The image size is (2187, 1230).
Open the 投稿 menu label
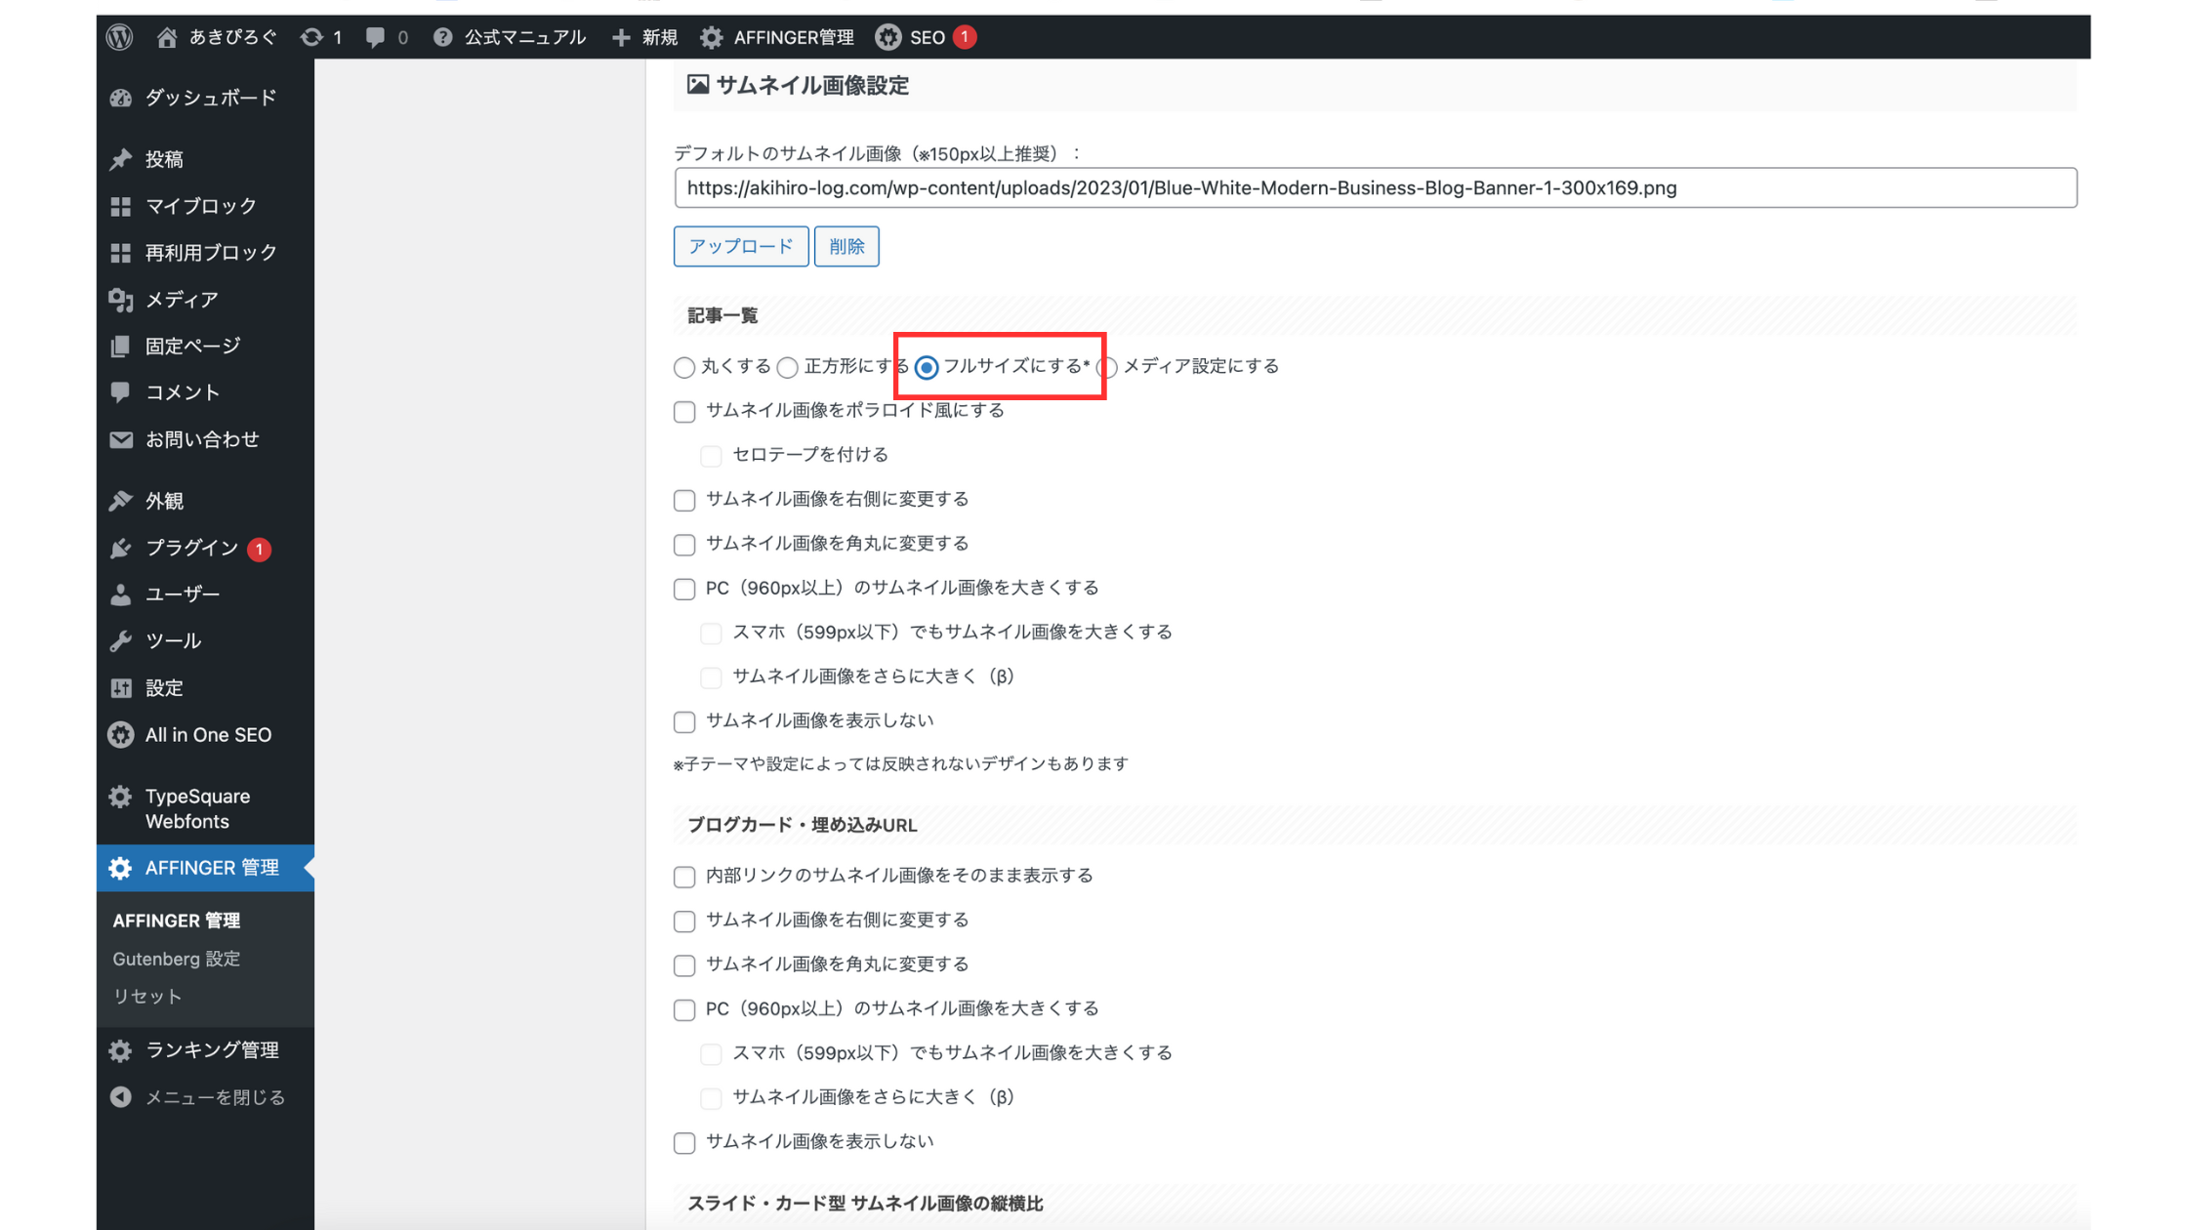[x=164, y=159]
